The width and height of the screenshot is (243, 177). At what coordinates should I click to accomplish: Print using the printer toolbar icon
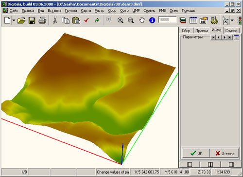tap(42, 20)
